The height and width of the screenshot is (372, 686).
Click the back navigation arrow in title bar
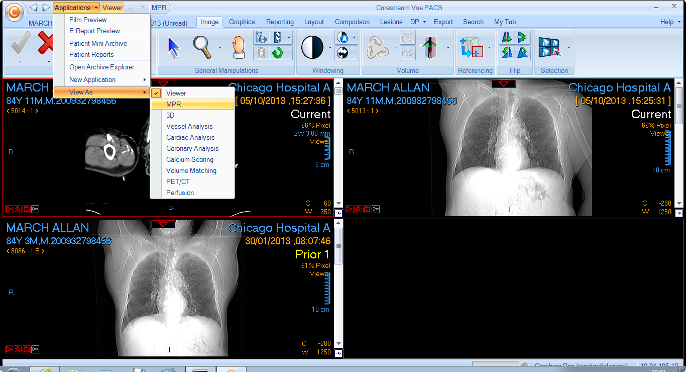(34, 8)
